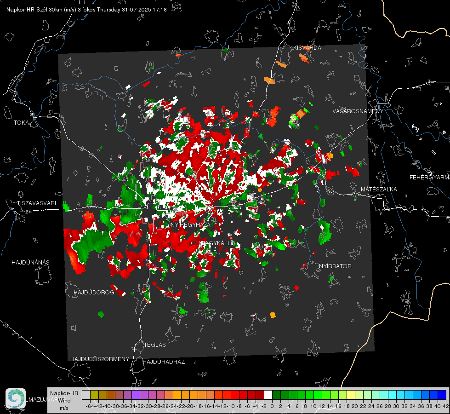This screenshot has width=450, height=414.
Task: Pick the dark blue swatch between 40 and 42
Action: 442,395
